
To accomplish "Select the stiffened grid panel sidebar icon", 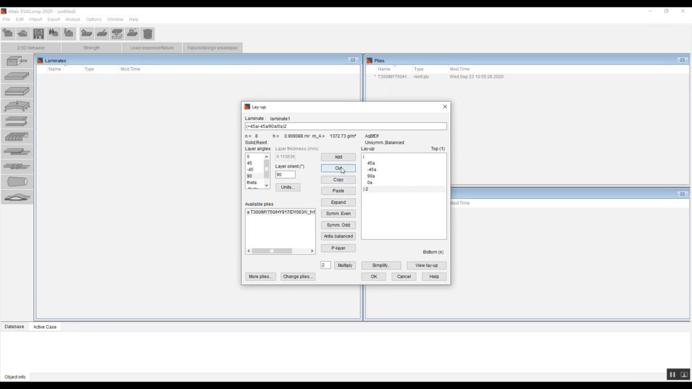I will pos(17,137).
